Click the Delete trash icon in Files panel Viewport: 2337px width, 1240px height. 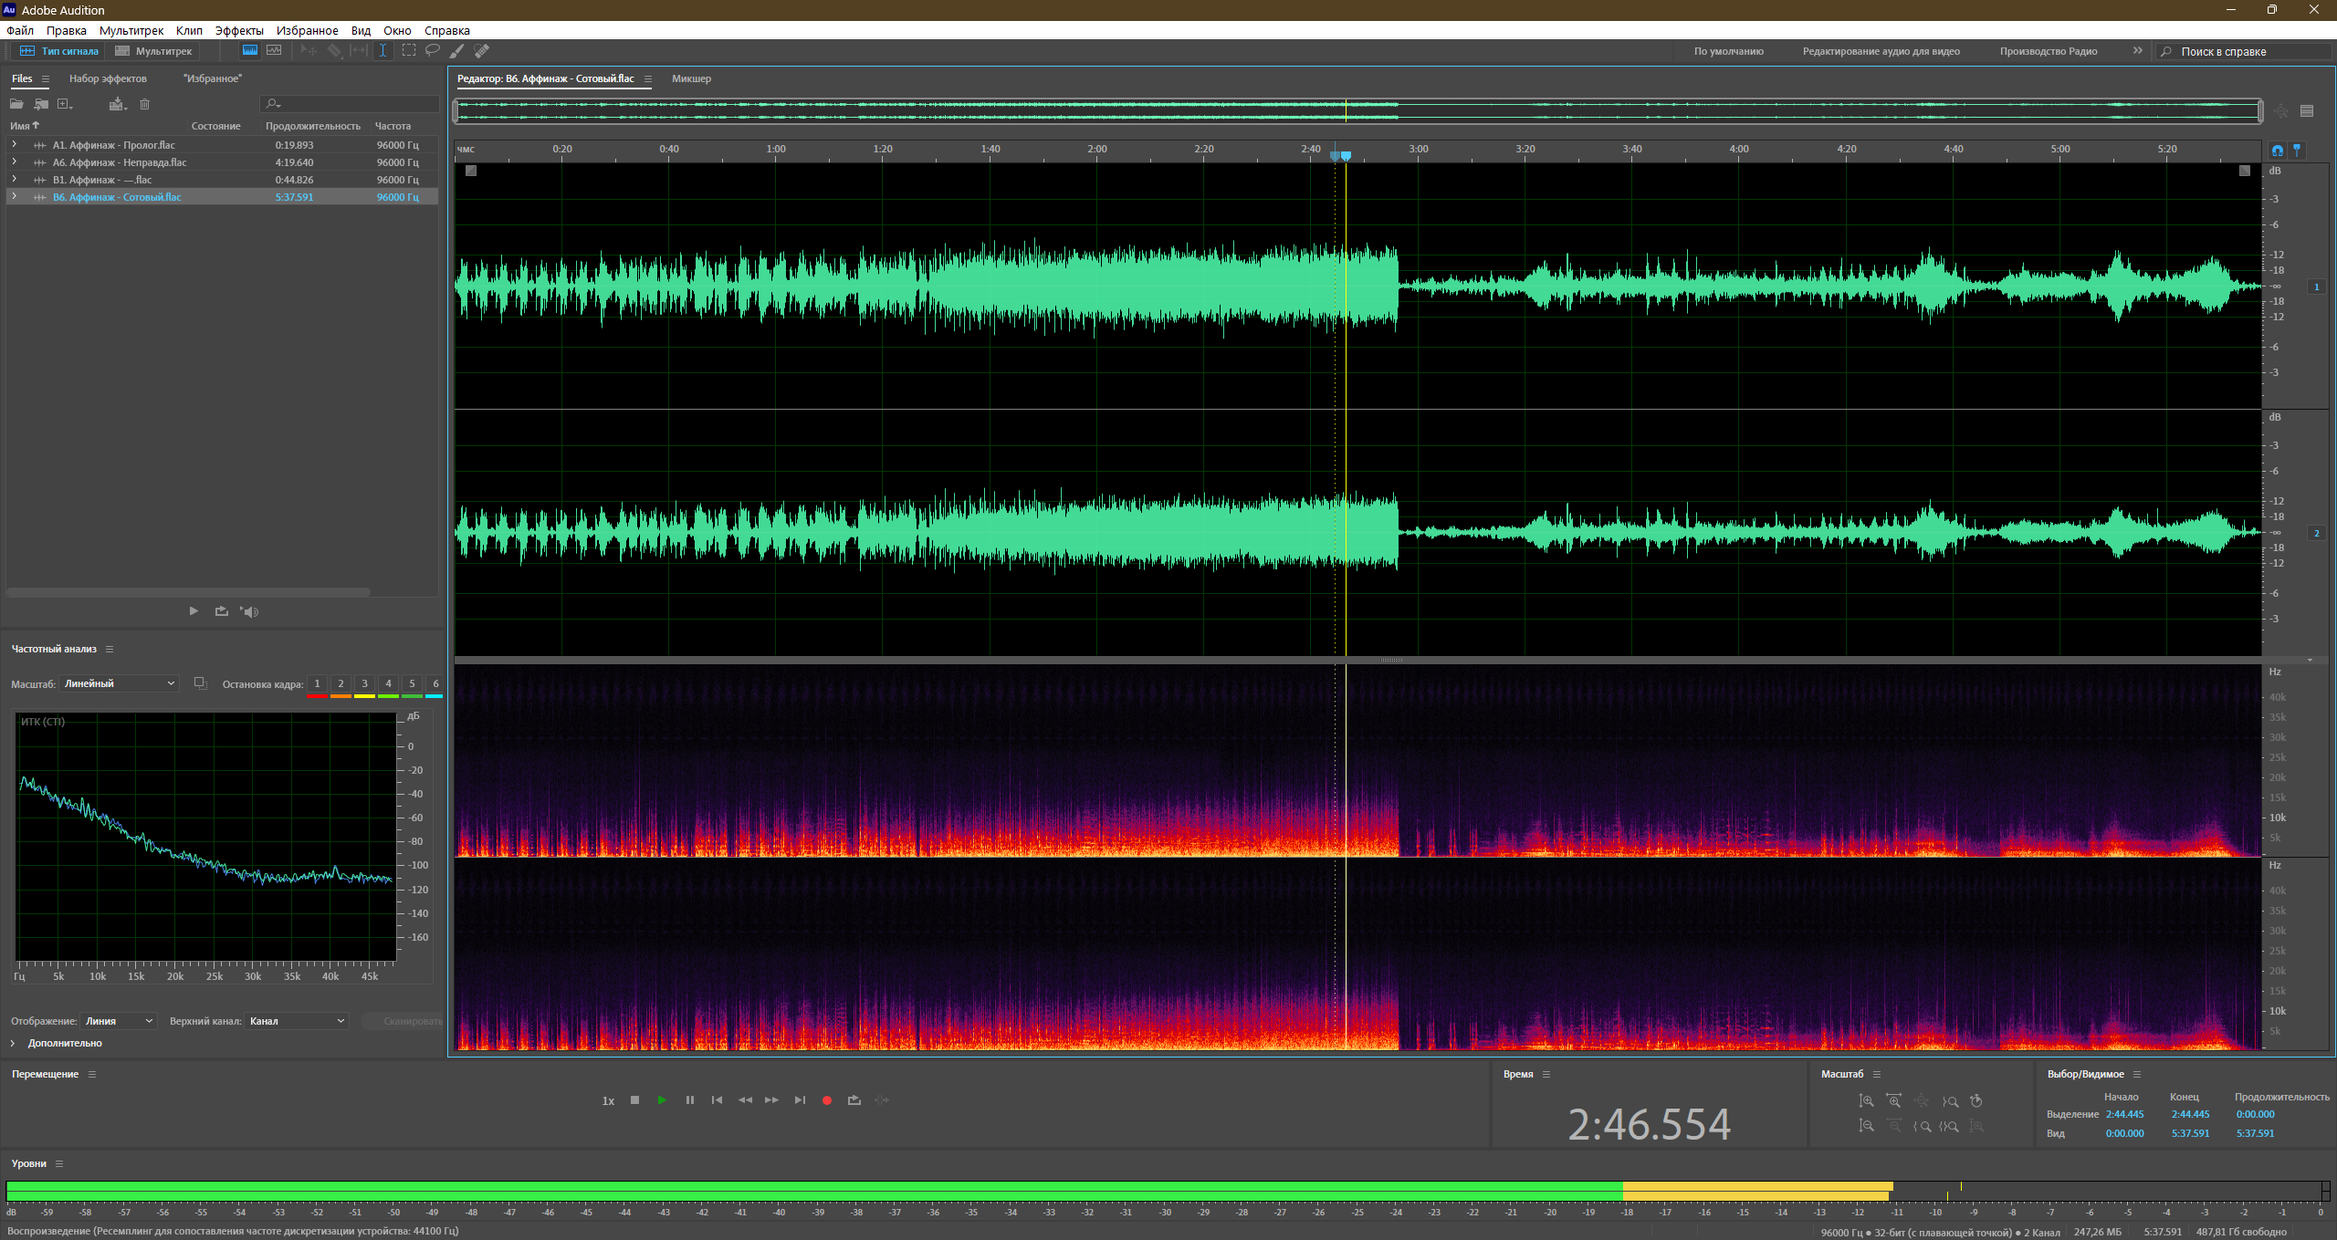[x=144, y=104]
